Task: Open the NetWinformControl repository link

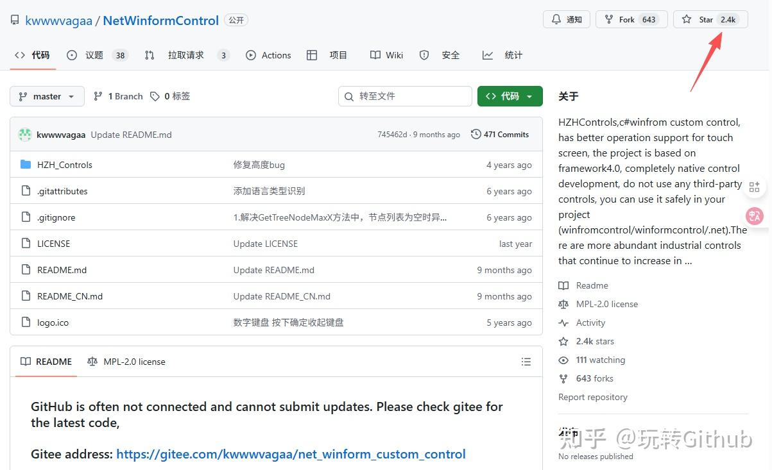Action: tap(160, 21)
